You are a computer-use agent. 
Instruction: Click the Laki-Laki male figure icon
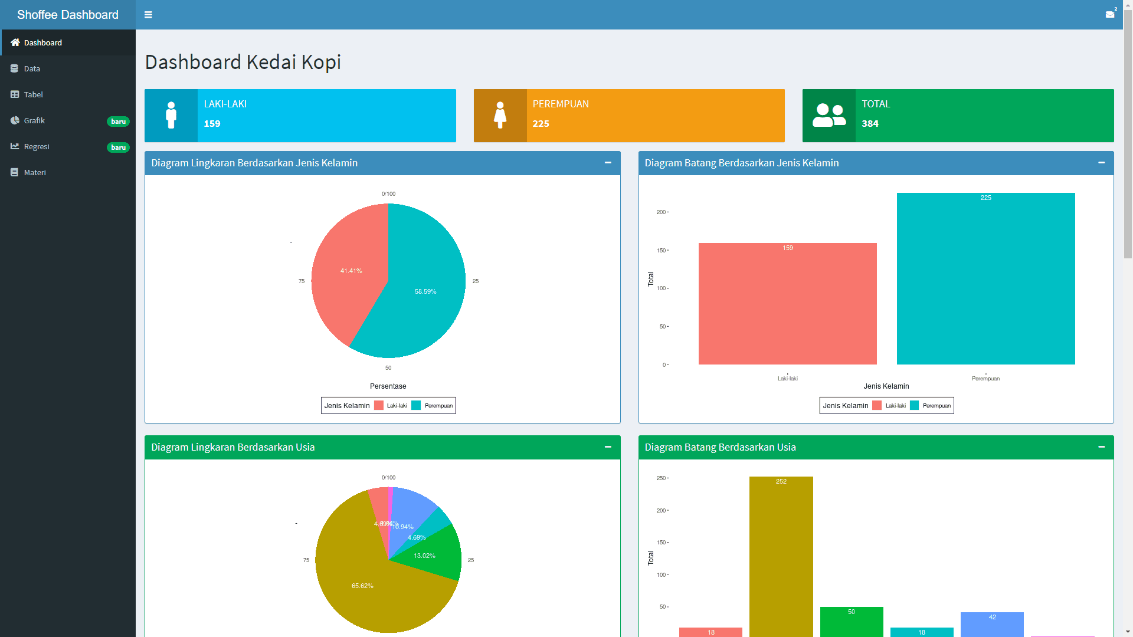(x=171, y=116)
